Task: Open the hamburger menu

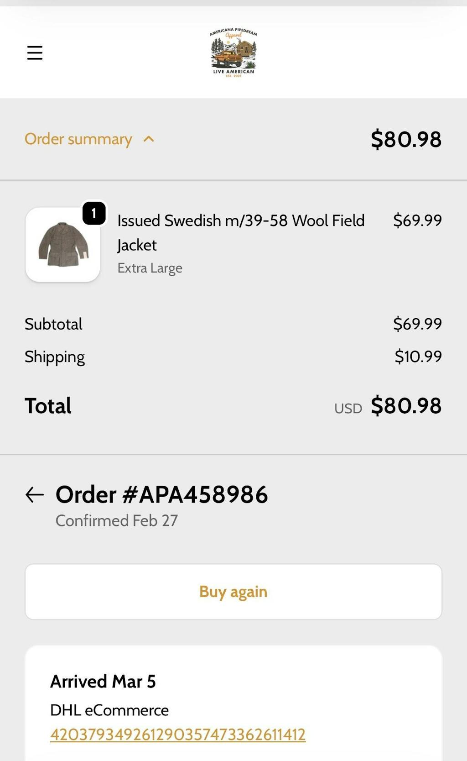Action: point(35,53)
